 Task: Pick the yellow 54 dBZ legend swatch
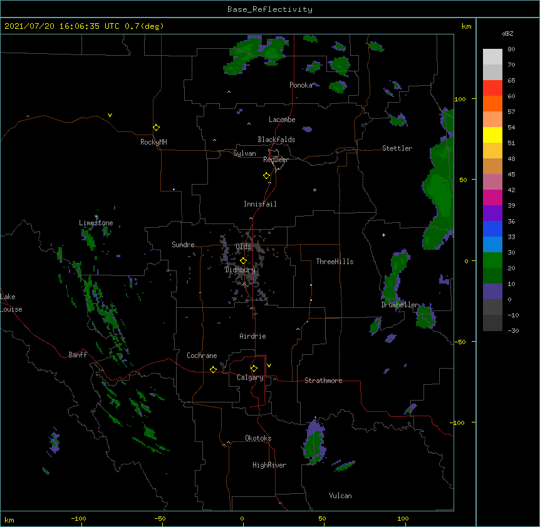(492, 135)
